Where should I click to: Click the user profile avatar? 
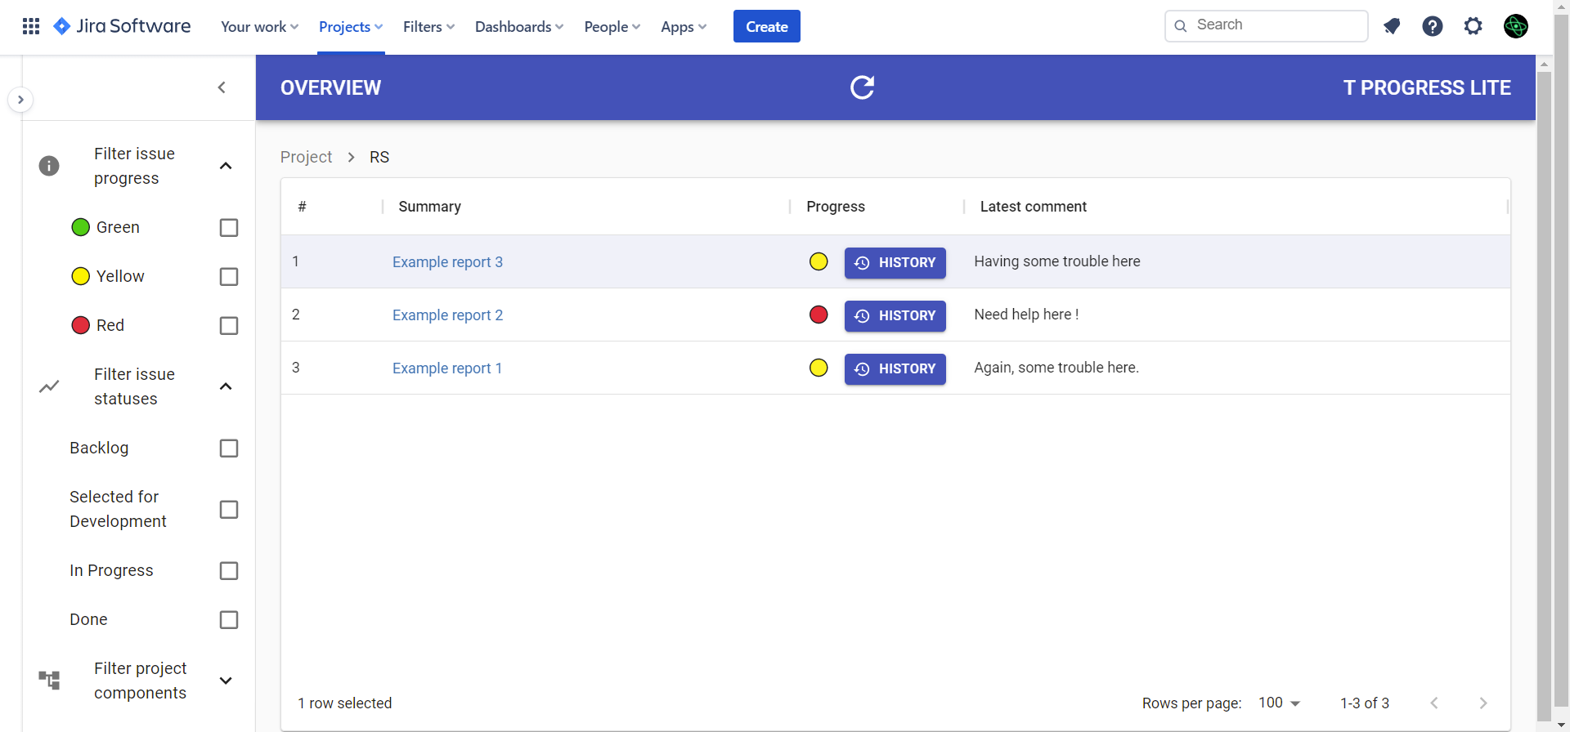pos(1515,26)
